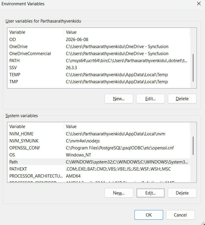
Task: Select the OneDriveCommercial user variable
Action: 99,54
